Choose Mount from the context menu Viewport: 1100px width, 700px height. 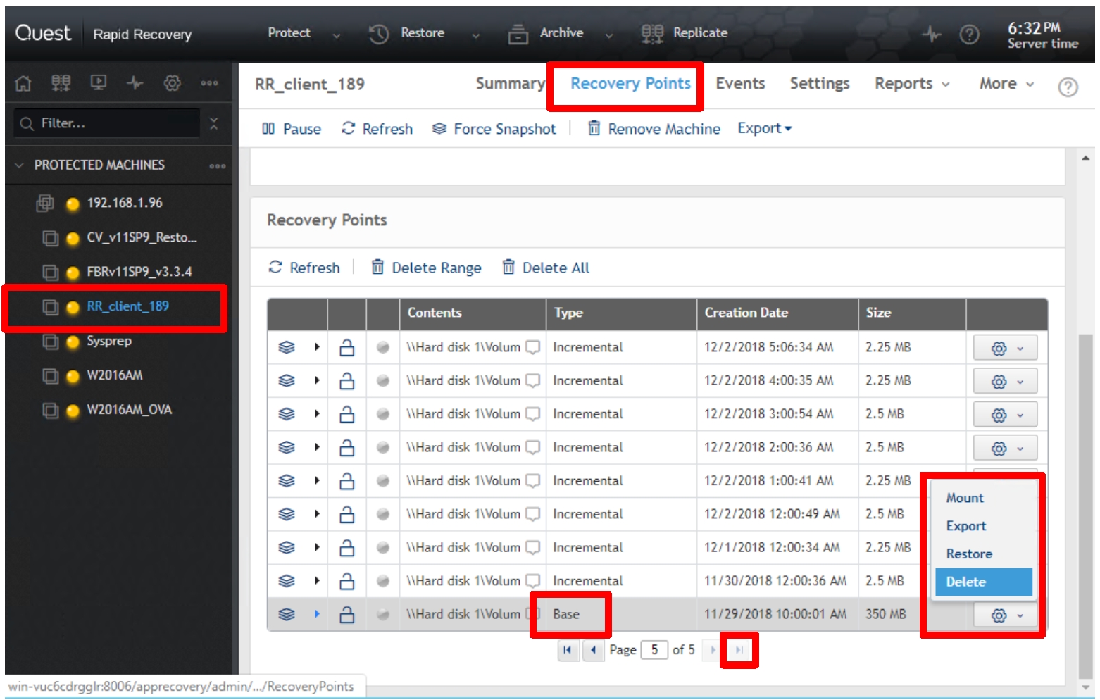[x=984, y=499]
